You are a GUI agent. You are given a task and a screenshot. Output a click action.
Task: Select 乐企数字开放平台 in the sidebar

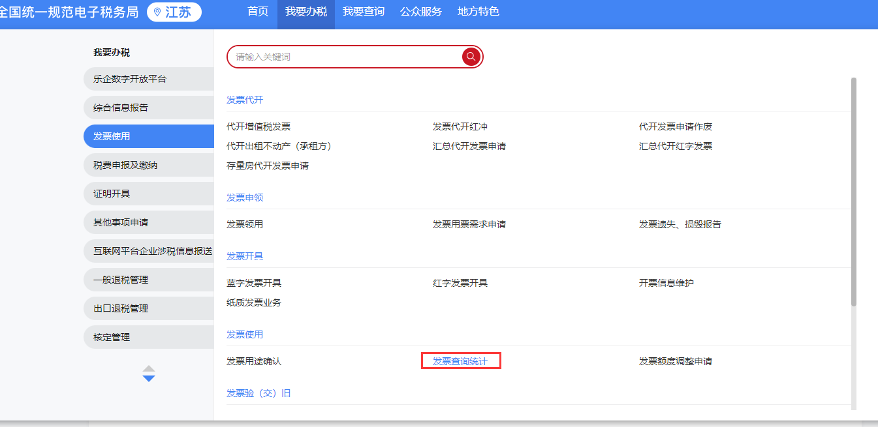(130, 79)
